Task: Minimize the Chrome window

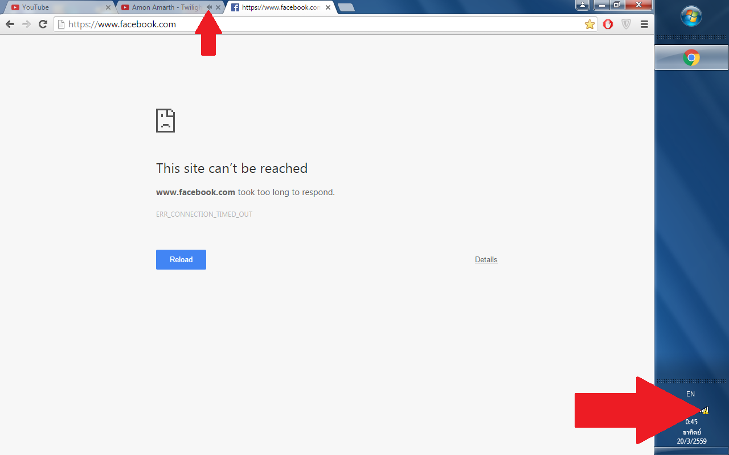Action: point(601,5)
